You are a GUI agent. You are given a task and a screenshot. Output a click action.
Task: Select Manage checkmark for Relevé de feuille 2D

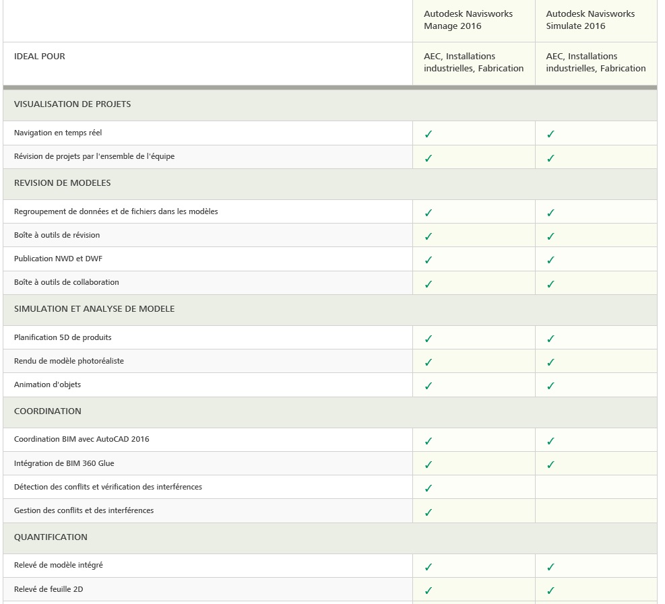[429, 590]
